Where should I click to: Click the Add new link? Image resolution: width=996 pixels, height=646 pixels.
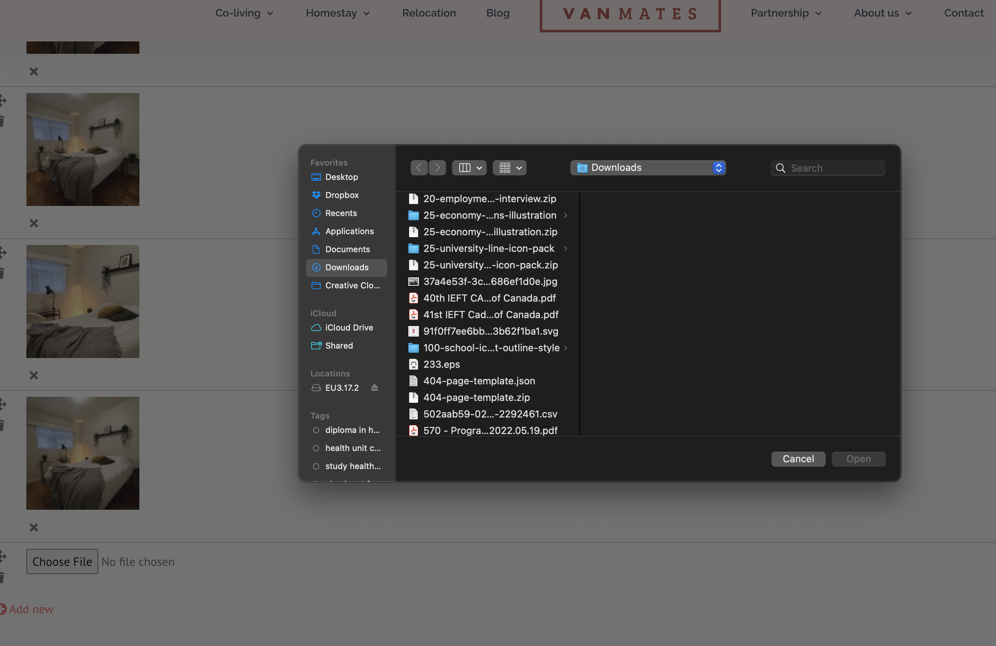[x=27, y=609]
